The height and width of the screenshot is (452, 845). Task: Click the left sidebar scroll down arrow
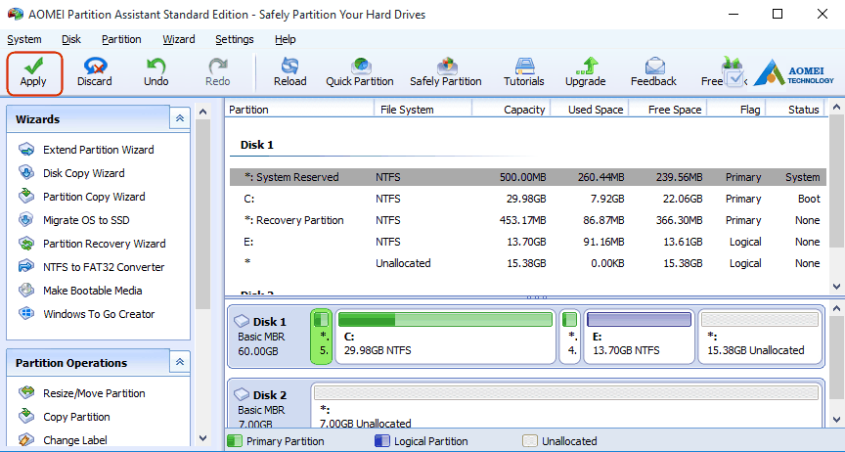click(202, 438)
